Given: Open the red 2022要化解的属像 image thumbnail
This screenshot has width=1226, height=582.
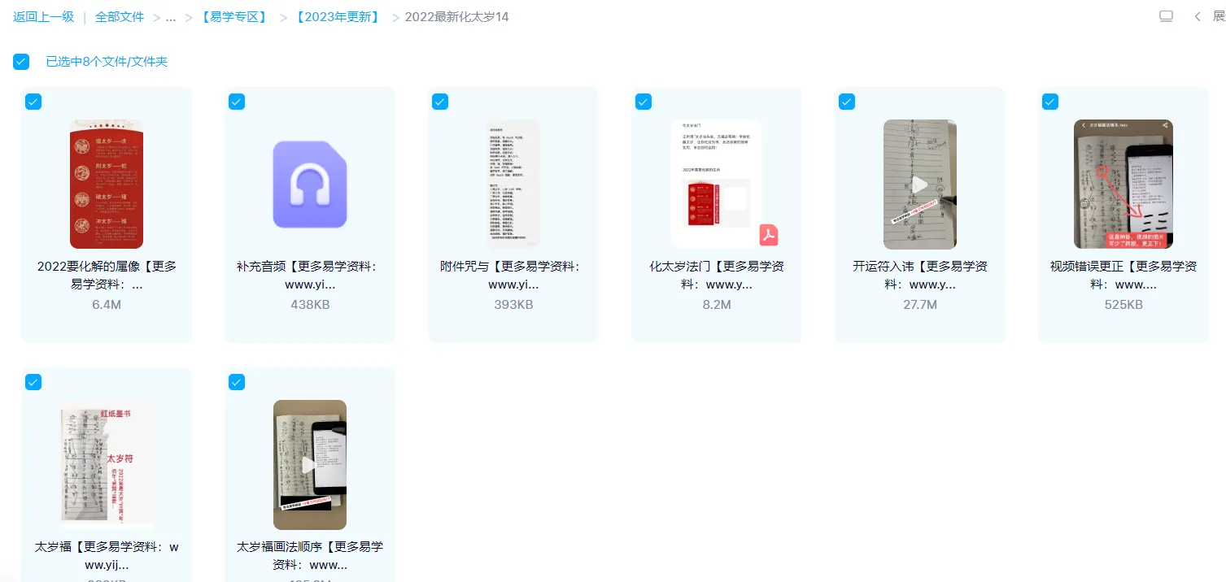Looking at the screenshot, I should point(107,185).
